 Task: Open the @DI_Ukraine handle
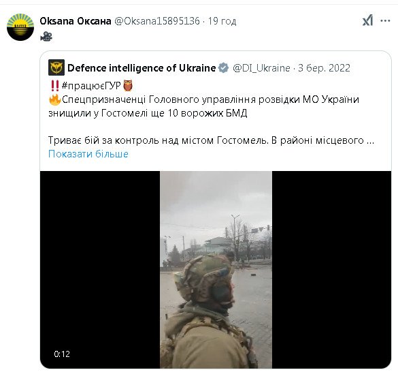[261, 68]
